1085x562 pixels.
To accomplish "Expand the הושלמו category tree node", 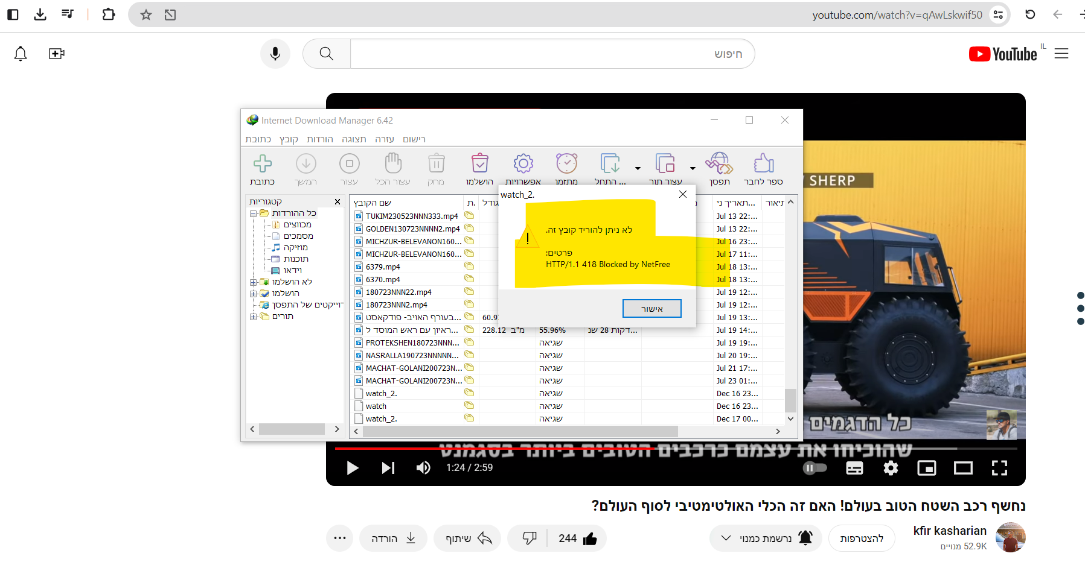I will (253, 294).
